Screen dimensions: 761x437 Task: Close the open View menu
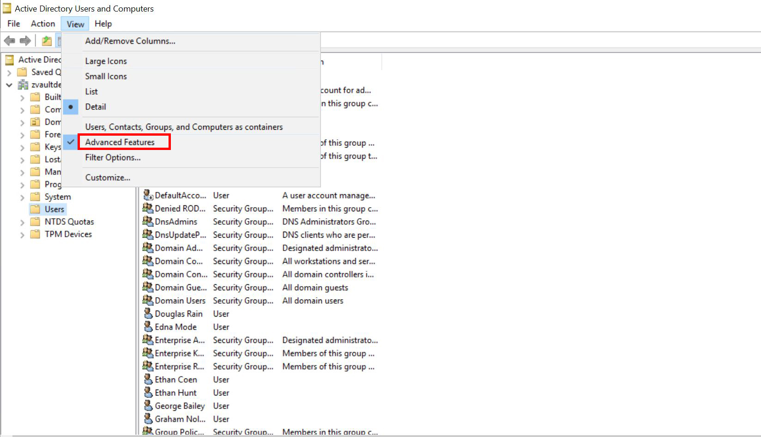[x=75, y=24]
